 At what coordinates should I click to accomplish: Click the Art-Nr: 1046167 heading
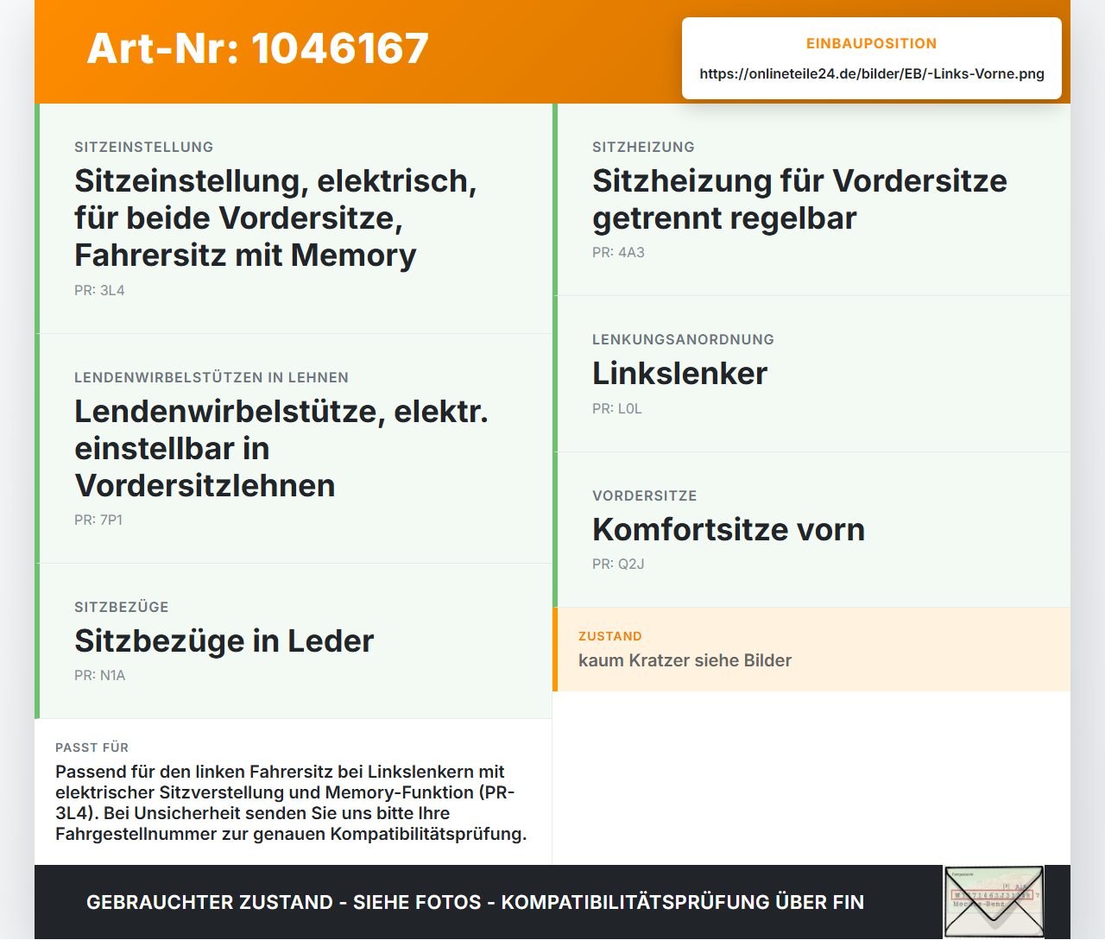click(257, 48)
